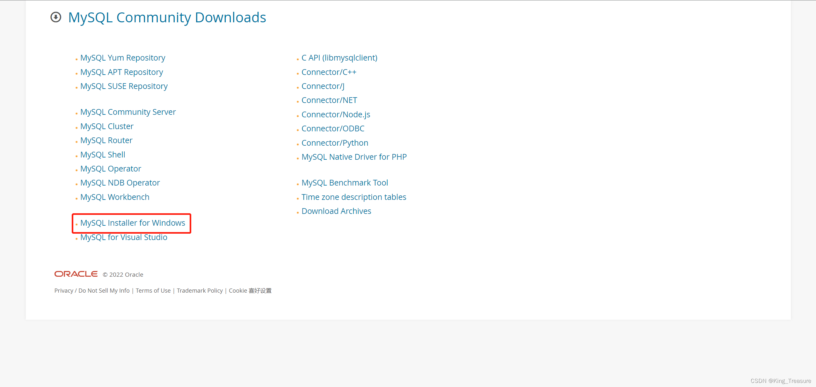Select MySQL APT Repository
The width and height of the screenshot is (816, 387).
[x=121, y=72]
